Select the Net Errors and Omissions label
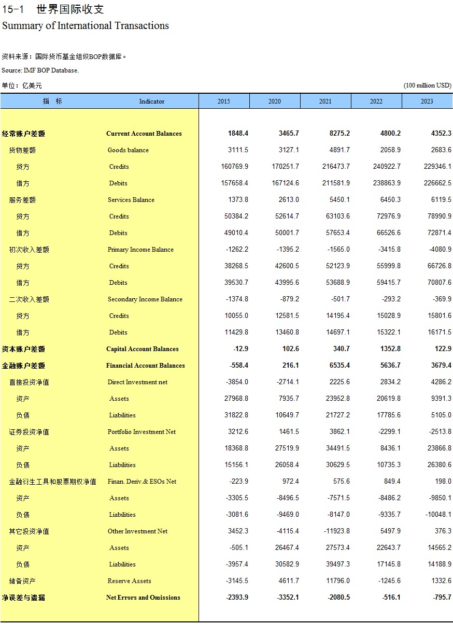453x639 pixels. [143, 598]
